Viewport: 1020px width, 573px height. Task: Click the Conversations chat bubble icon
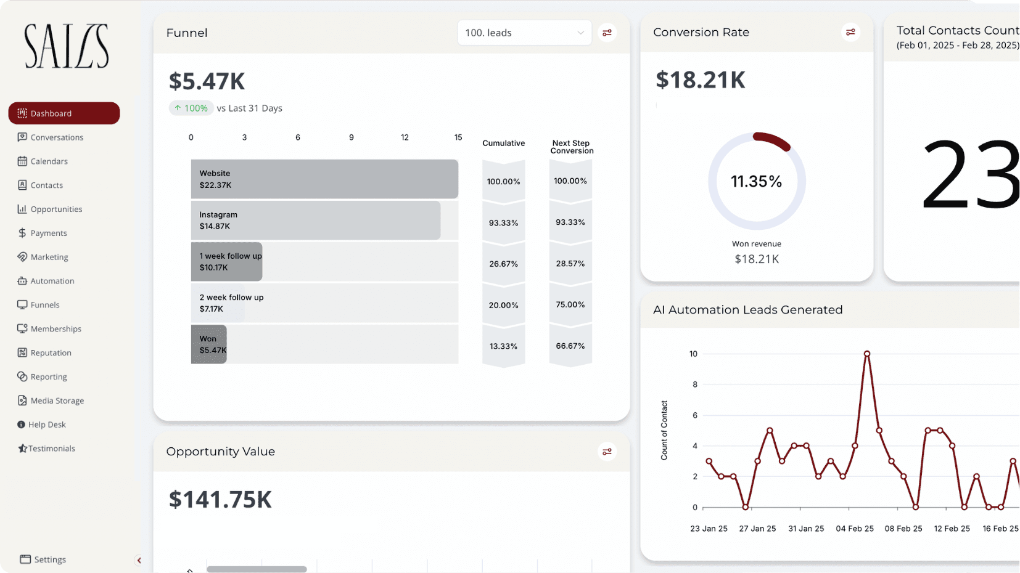(22, 137)
